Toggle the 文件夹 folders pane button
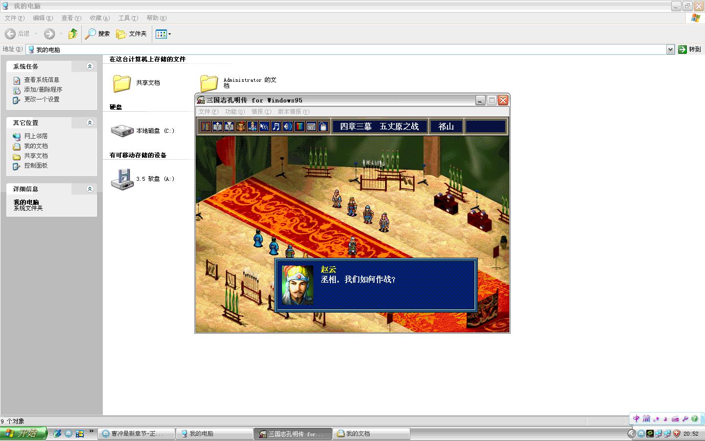 point(131,34)
